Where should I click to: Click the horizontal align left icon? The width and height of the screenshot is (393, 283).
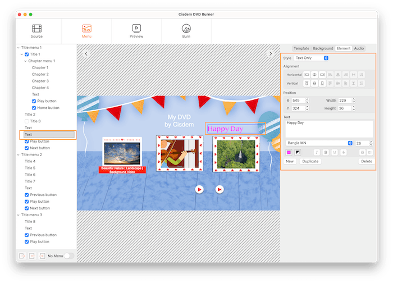[x=307, y=75]
